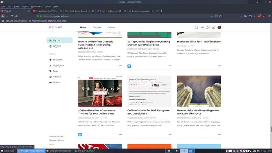The image size is (272, 153).
Task: Open How to Switch from JetPack article title
Action: pos(95,45)
